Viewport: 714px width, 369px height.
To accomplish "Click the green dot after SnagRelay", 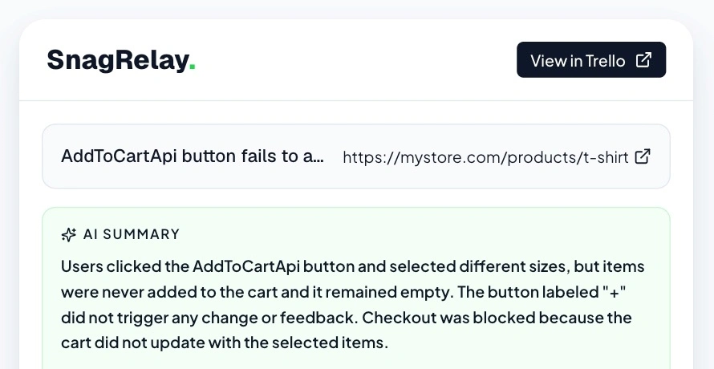I will [193, 67].
